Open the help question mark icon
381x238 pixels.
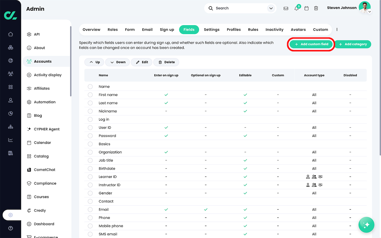click(x=11, y=228)
